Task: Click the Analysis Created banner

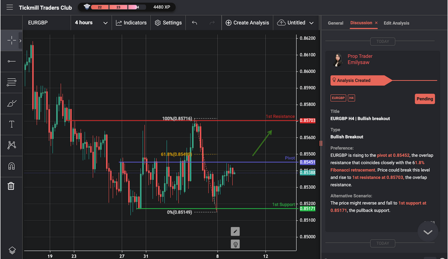Action: point(361,81)
